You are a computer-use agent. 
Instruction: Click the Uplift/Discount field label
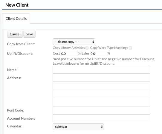20,54
